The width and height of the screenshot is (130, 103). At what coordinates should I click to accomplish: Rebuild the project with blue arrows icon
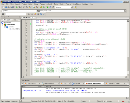point(50,7)
